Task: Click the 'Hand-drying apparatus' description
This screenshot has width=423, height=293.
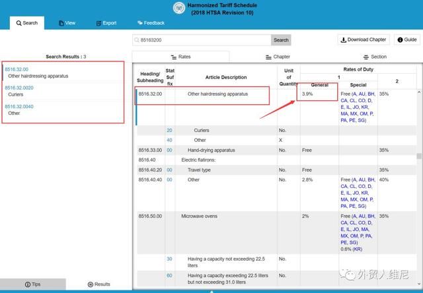Action: point(211,150)
